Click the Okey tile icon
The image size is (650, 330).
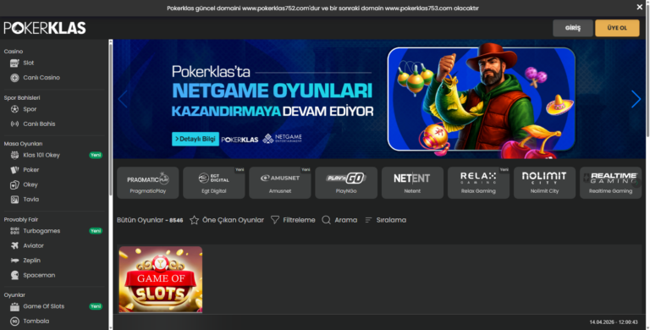(x=14, y=185)
